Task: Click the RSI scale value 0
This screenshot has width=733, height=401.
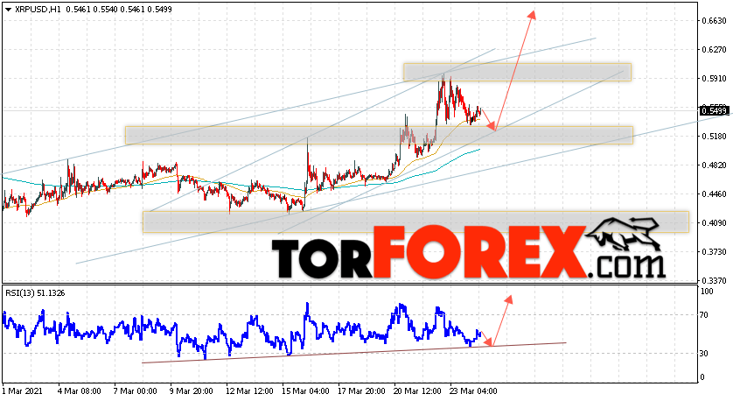Action: click(x=703, y=377)
